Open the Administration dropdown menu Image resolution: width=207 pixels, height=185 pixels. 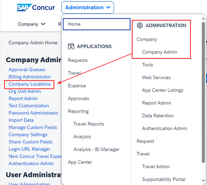[x=88, y=7]
